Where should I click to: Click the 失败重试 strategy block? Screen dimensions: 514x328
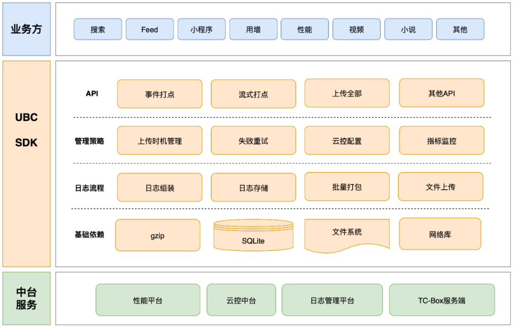pos(253,140)
